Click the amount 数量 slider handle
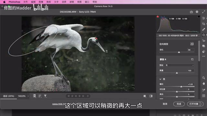 pyautogui.click(x=177, y=73)
